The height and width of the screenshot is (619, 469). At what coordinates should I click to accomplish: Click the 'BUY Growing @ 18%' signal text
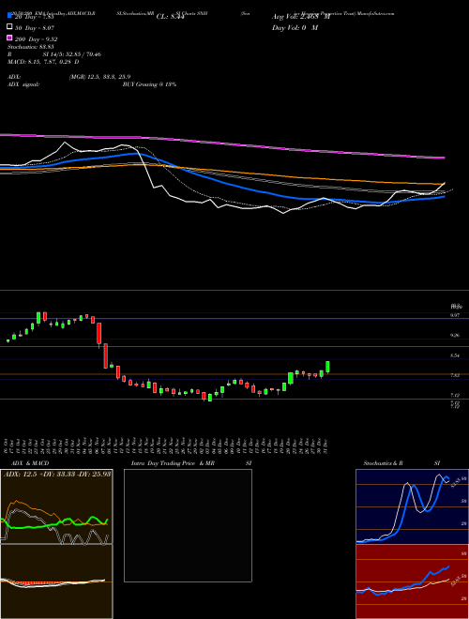(x=149, y=84)
